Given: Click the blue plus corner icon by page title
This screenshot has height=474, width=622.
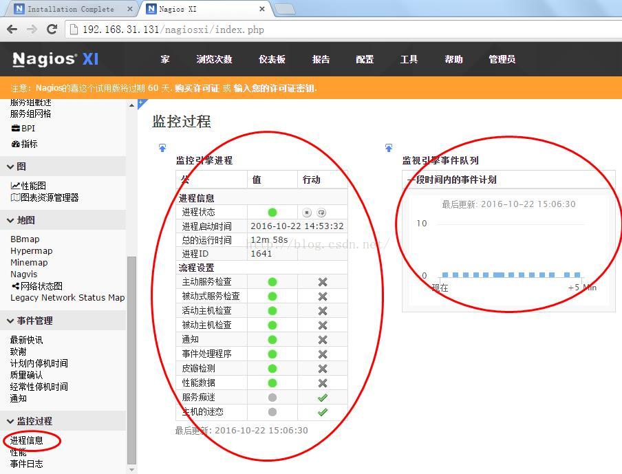Looking at the screenshot, I should [x=141, y=103].
